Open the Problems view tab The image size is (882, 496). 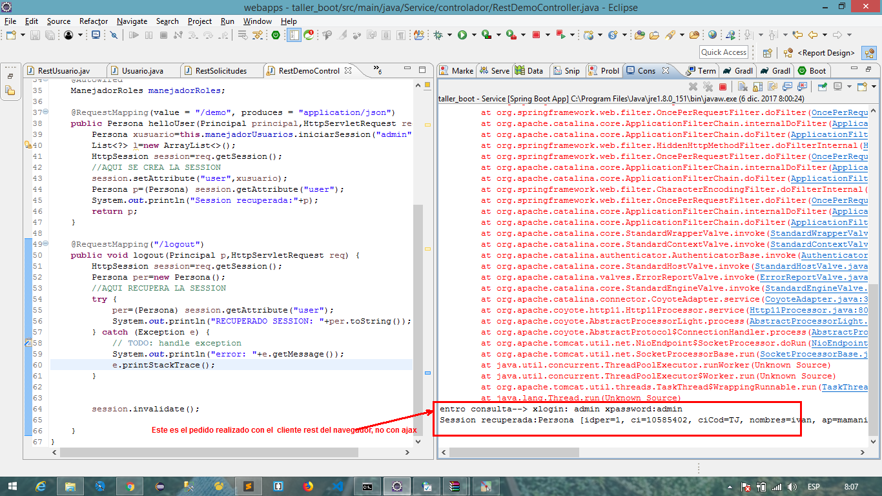(604, 70)
